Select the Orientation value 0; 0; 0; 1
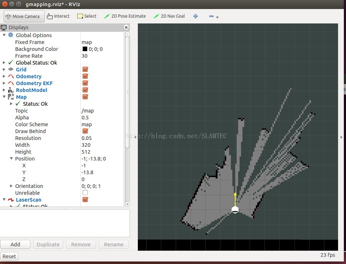This screenshot has height=264, width=346. 91,186
